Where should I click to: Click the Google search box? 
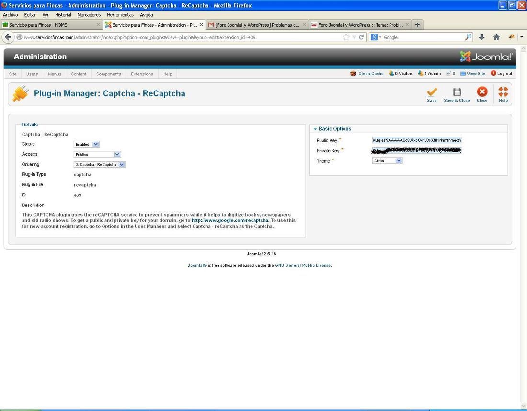423,37
